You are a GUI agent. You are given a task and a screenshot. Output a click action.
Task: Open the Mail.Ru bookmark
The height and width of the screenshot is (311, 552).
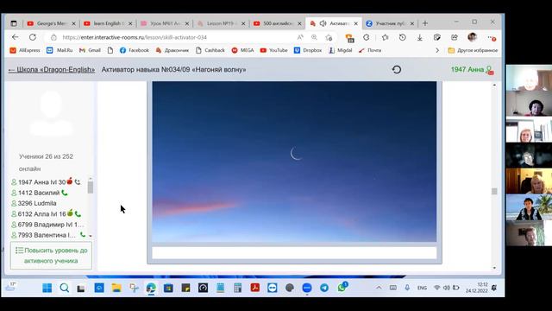tap(60, 50)
